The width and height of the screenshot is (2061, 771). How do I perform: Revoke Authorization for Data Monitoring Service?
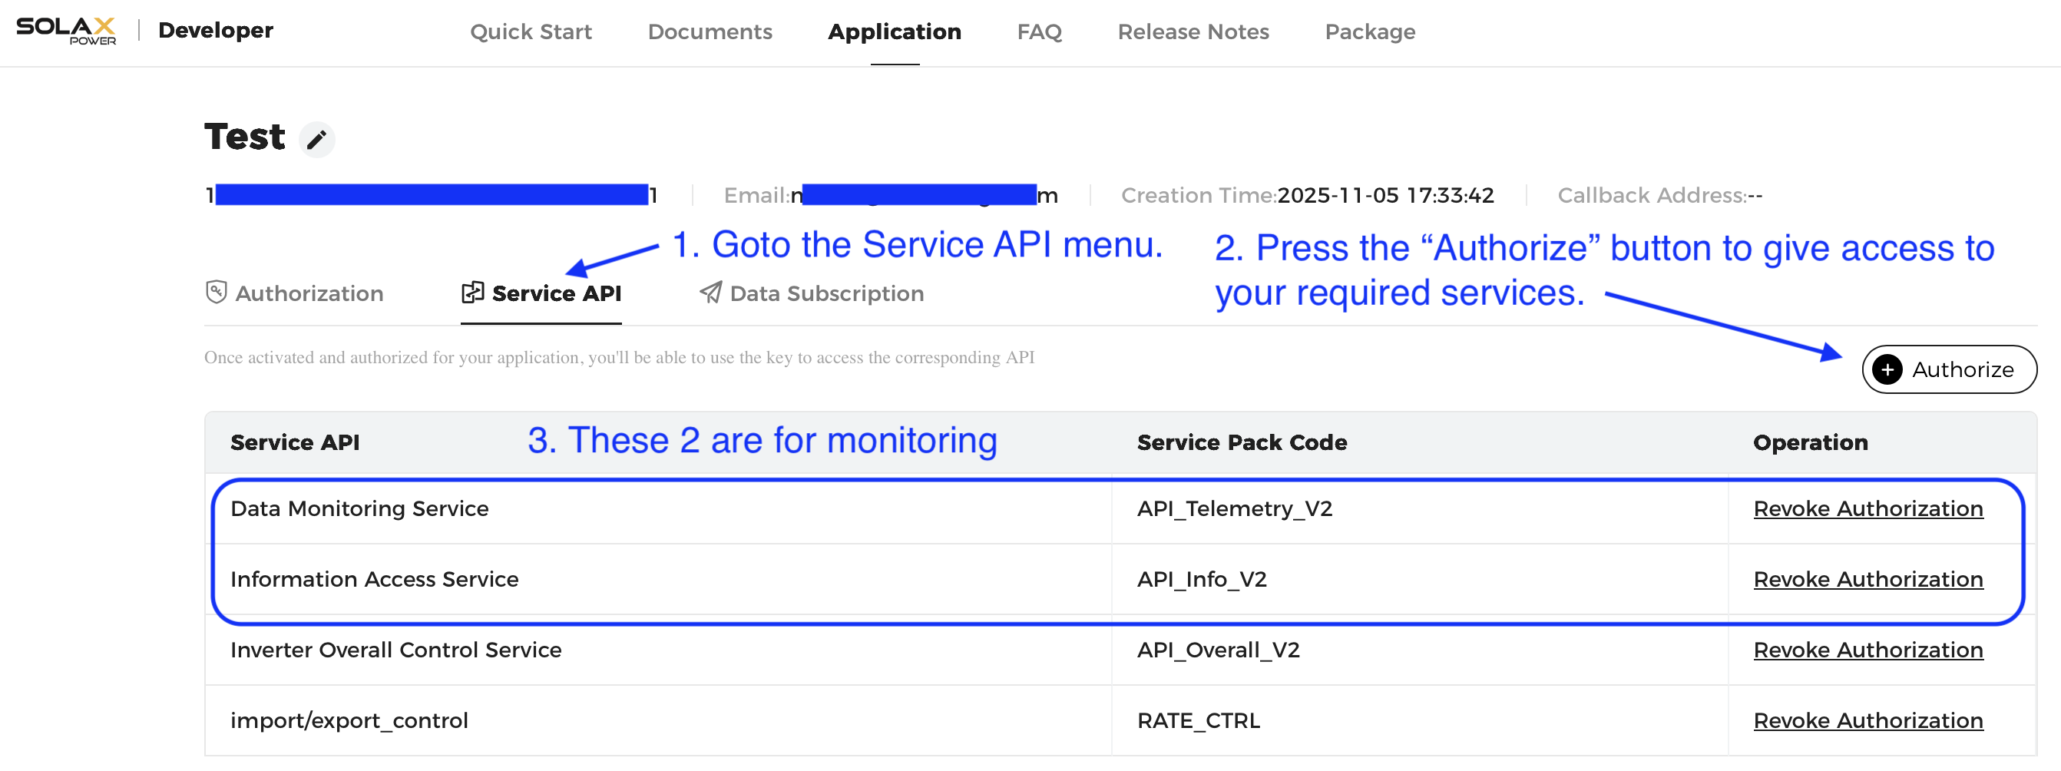point(1868,508)
